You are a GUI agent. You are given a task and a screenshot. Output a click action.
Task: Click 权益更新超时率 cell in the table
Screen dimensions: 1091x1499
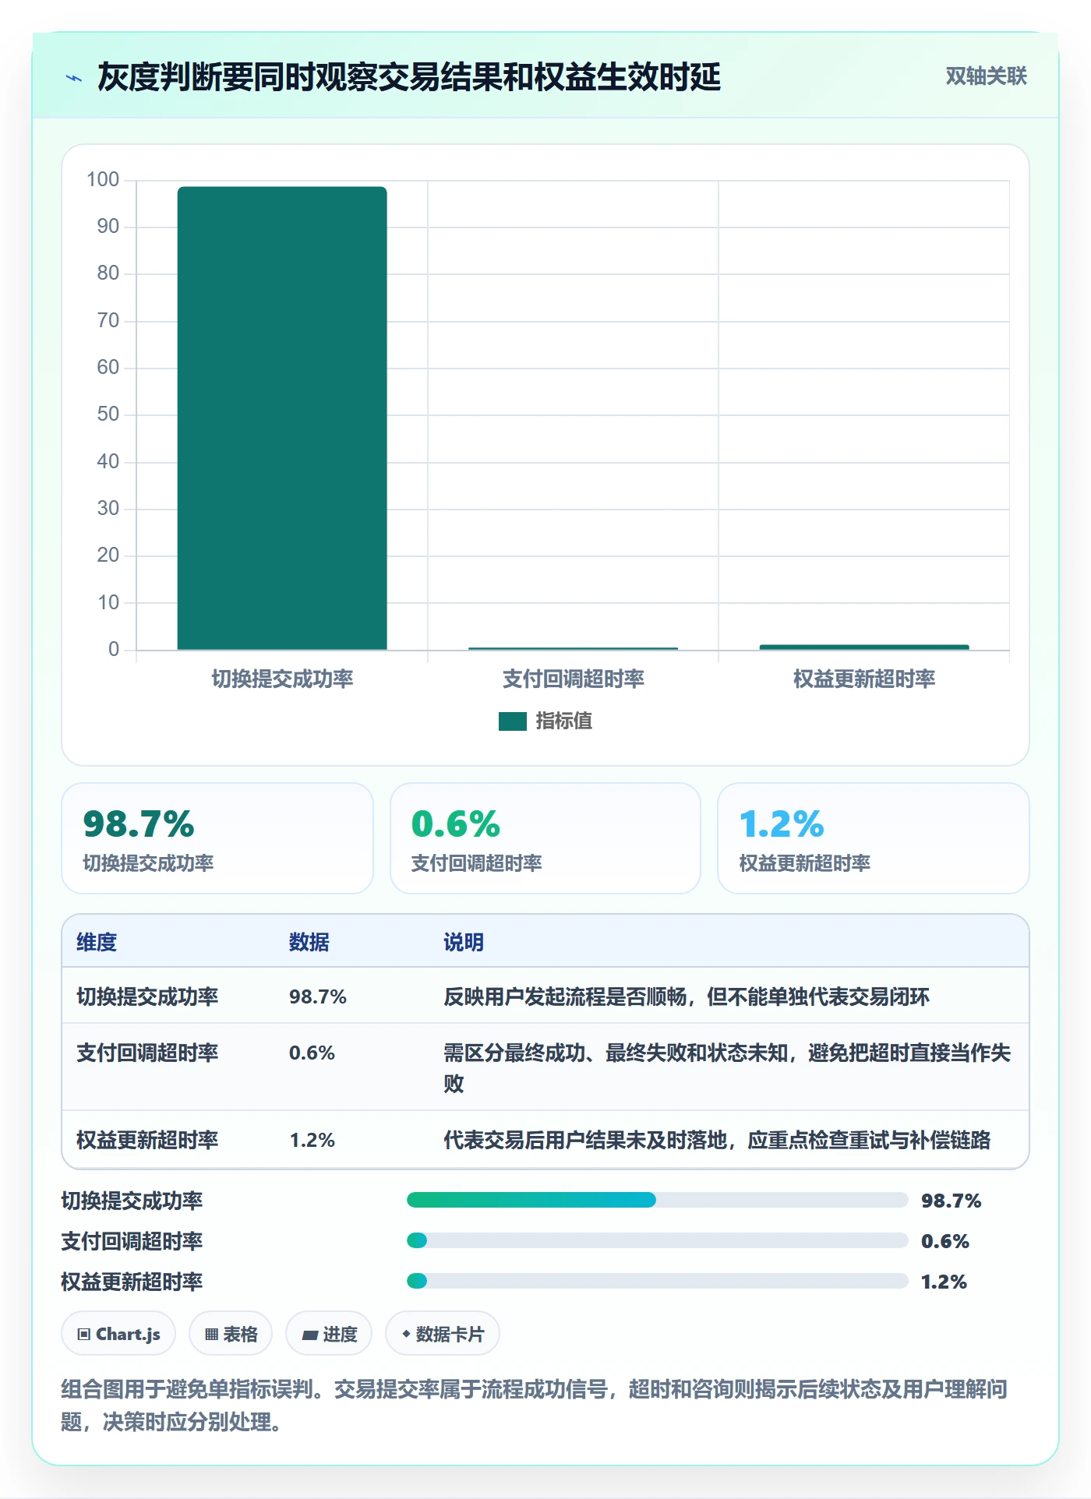(147, 1140)
